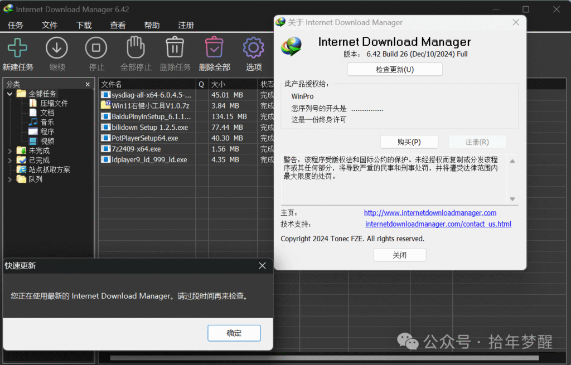
Task: Click the 站点抓取方案 IE icon
Action: [x=22, y=169]
